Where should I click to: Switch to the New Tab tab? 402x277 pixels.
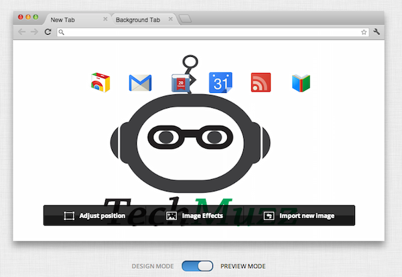tap(77, 19)
